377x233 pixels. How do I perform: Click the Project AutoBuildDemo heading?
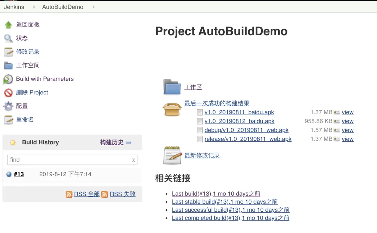221,31
